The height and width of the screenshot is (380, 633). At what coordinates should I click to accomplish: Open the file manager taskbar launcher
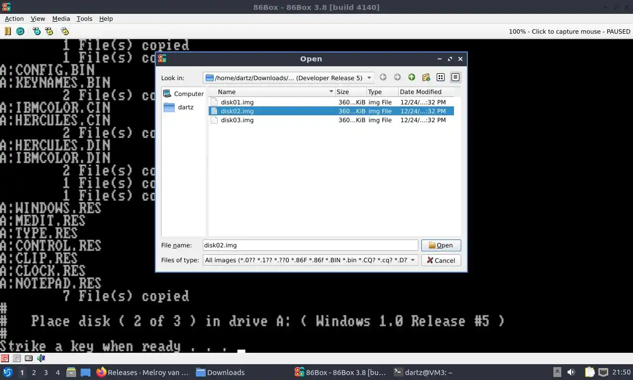tap(71, 373)
